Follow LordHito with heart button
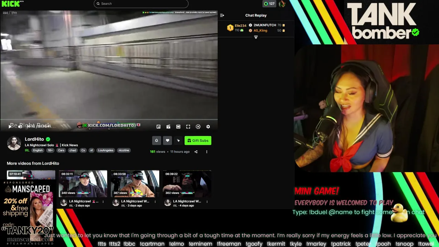Viewport: 439px width, 247px height. [167, 140]
